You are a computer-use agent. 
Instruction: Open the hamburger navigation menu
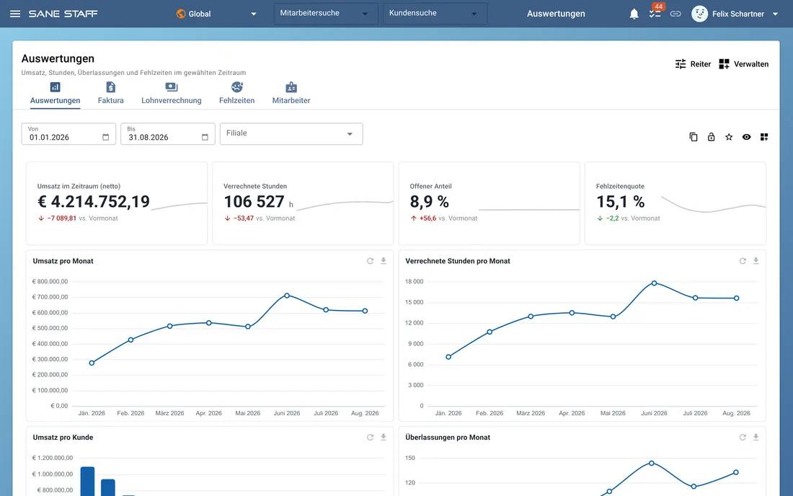[x=15, y=14]
